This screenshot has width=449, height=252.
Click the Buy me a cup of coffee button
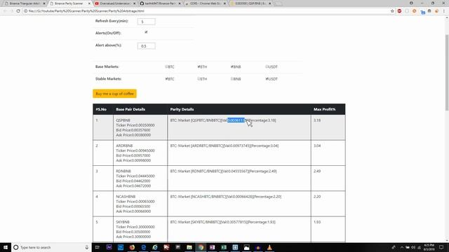point(114,93)
